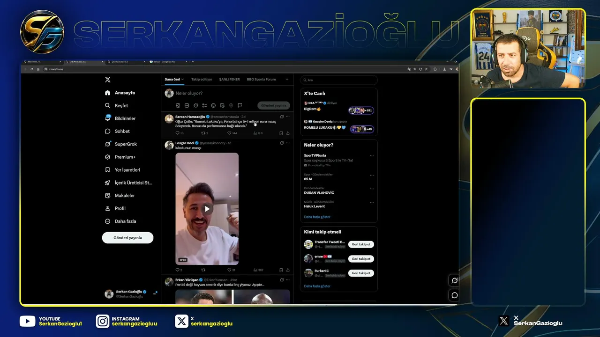The height and width of the screenshot is (337, 600).
Task: Show more under Kimi takip etmeli
Action: (x=317, y=286)
